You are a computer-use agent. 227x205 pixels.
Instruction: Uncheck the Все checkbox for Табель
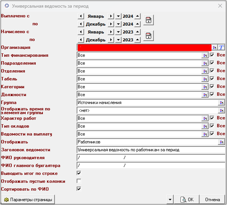(x=212, y=79)
